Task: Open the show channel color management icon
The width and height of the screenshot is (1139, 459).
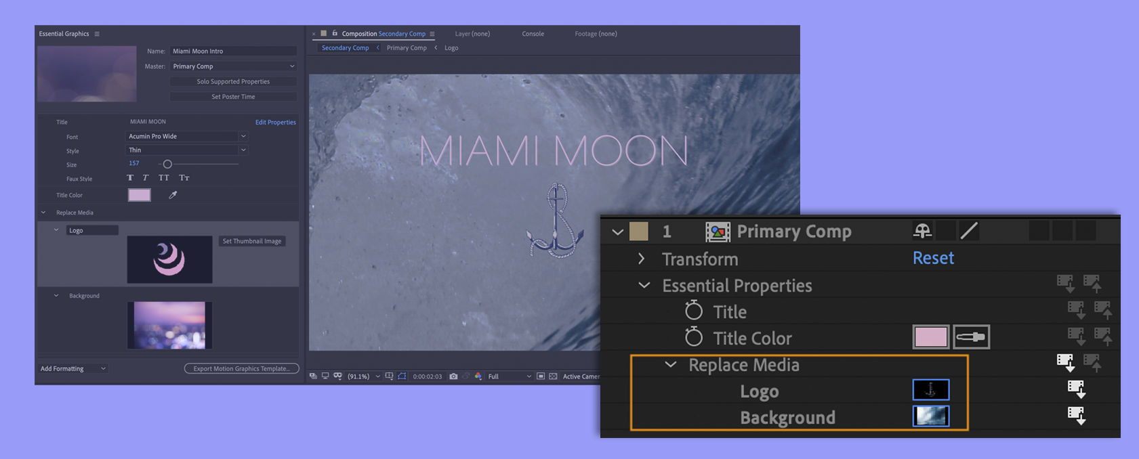Action: (x=478, y=376)
